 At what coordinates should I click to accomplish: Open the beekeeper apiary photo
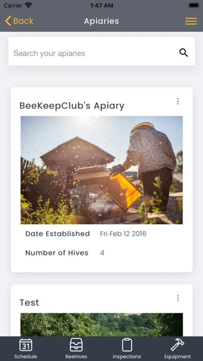click(102, 170)
